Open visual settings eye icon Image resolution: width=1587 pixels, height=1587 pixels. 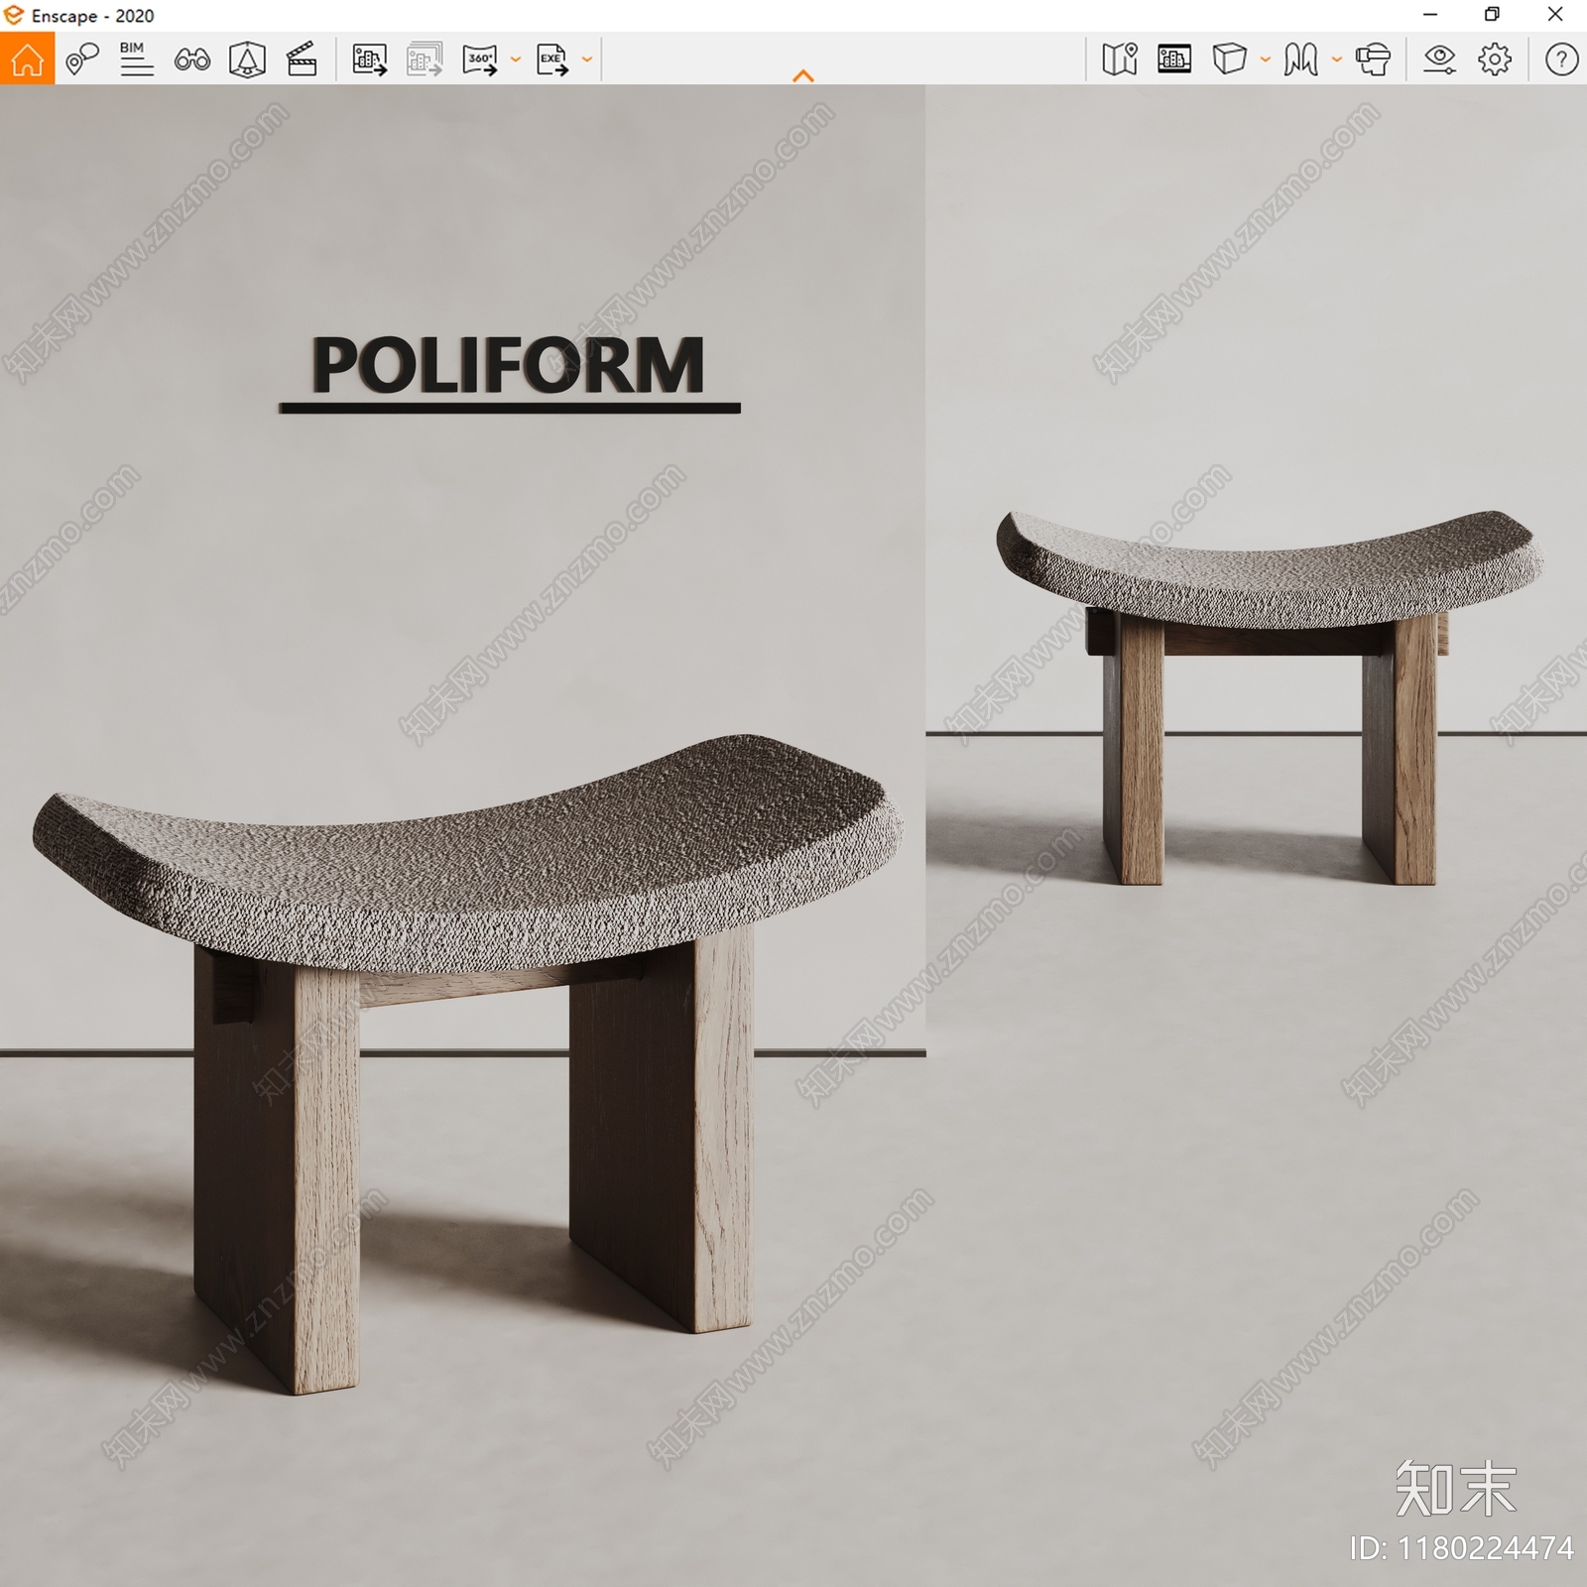point(1439,60)
